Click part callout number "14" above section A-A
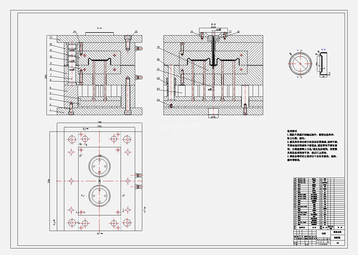 pos(74,31)
